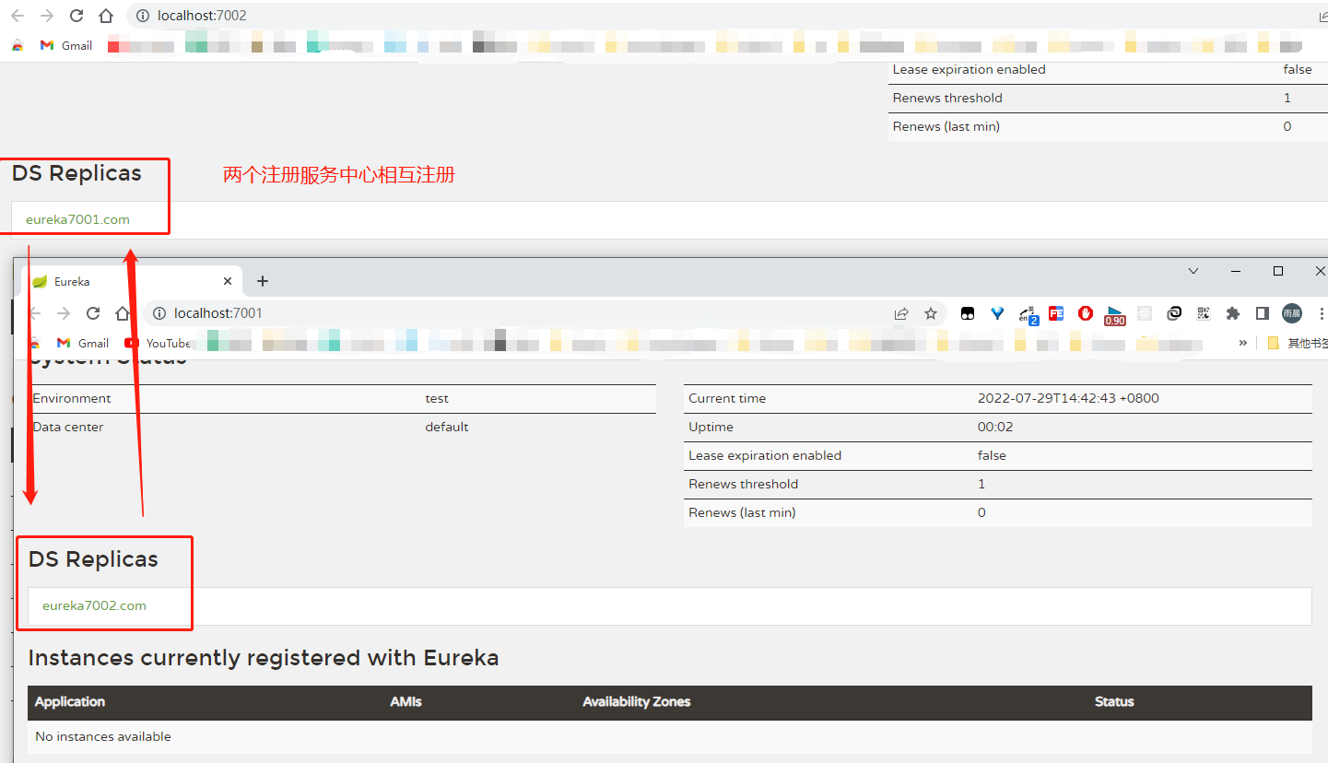Open the interlocking rings extension icon
1328x763 pixels.
coord(1174,313)
